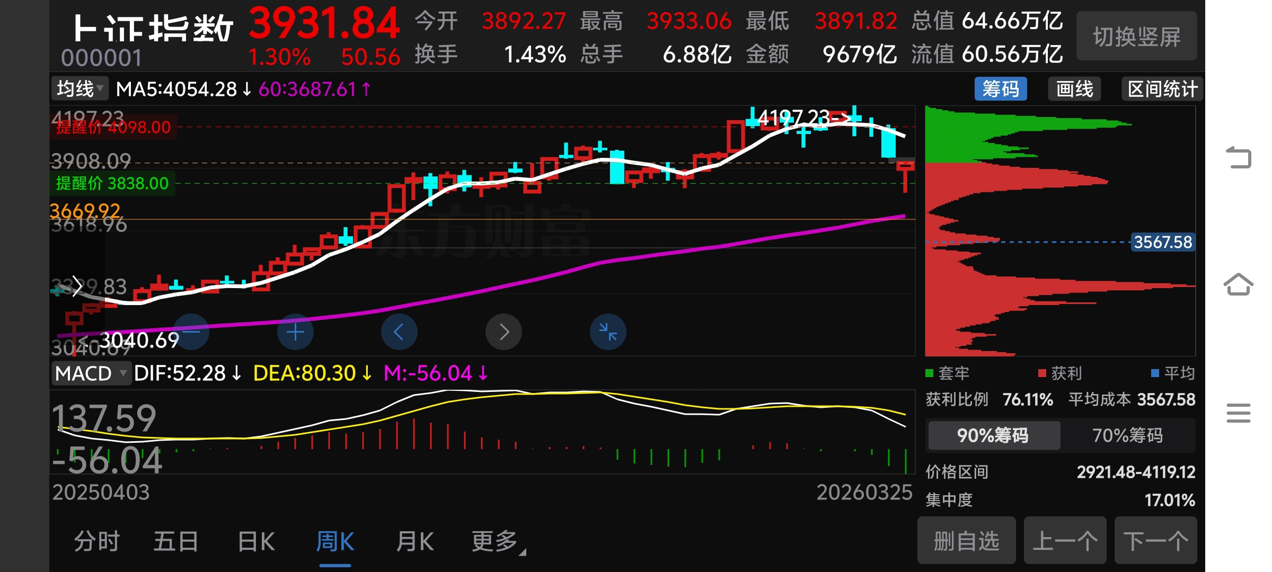This screenshot has width=1272, height=572.
Task: Select the 70%筹码 option
Action: pyautogui.click(x=1127, y=435)
